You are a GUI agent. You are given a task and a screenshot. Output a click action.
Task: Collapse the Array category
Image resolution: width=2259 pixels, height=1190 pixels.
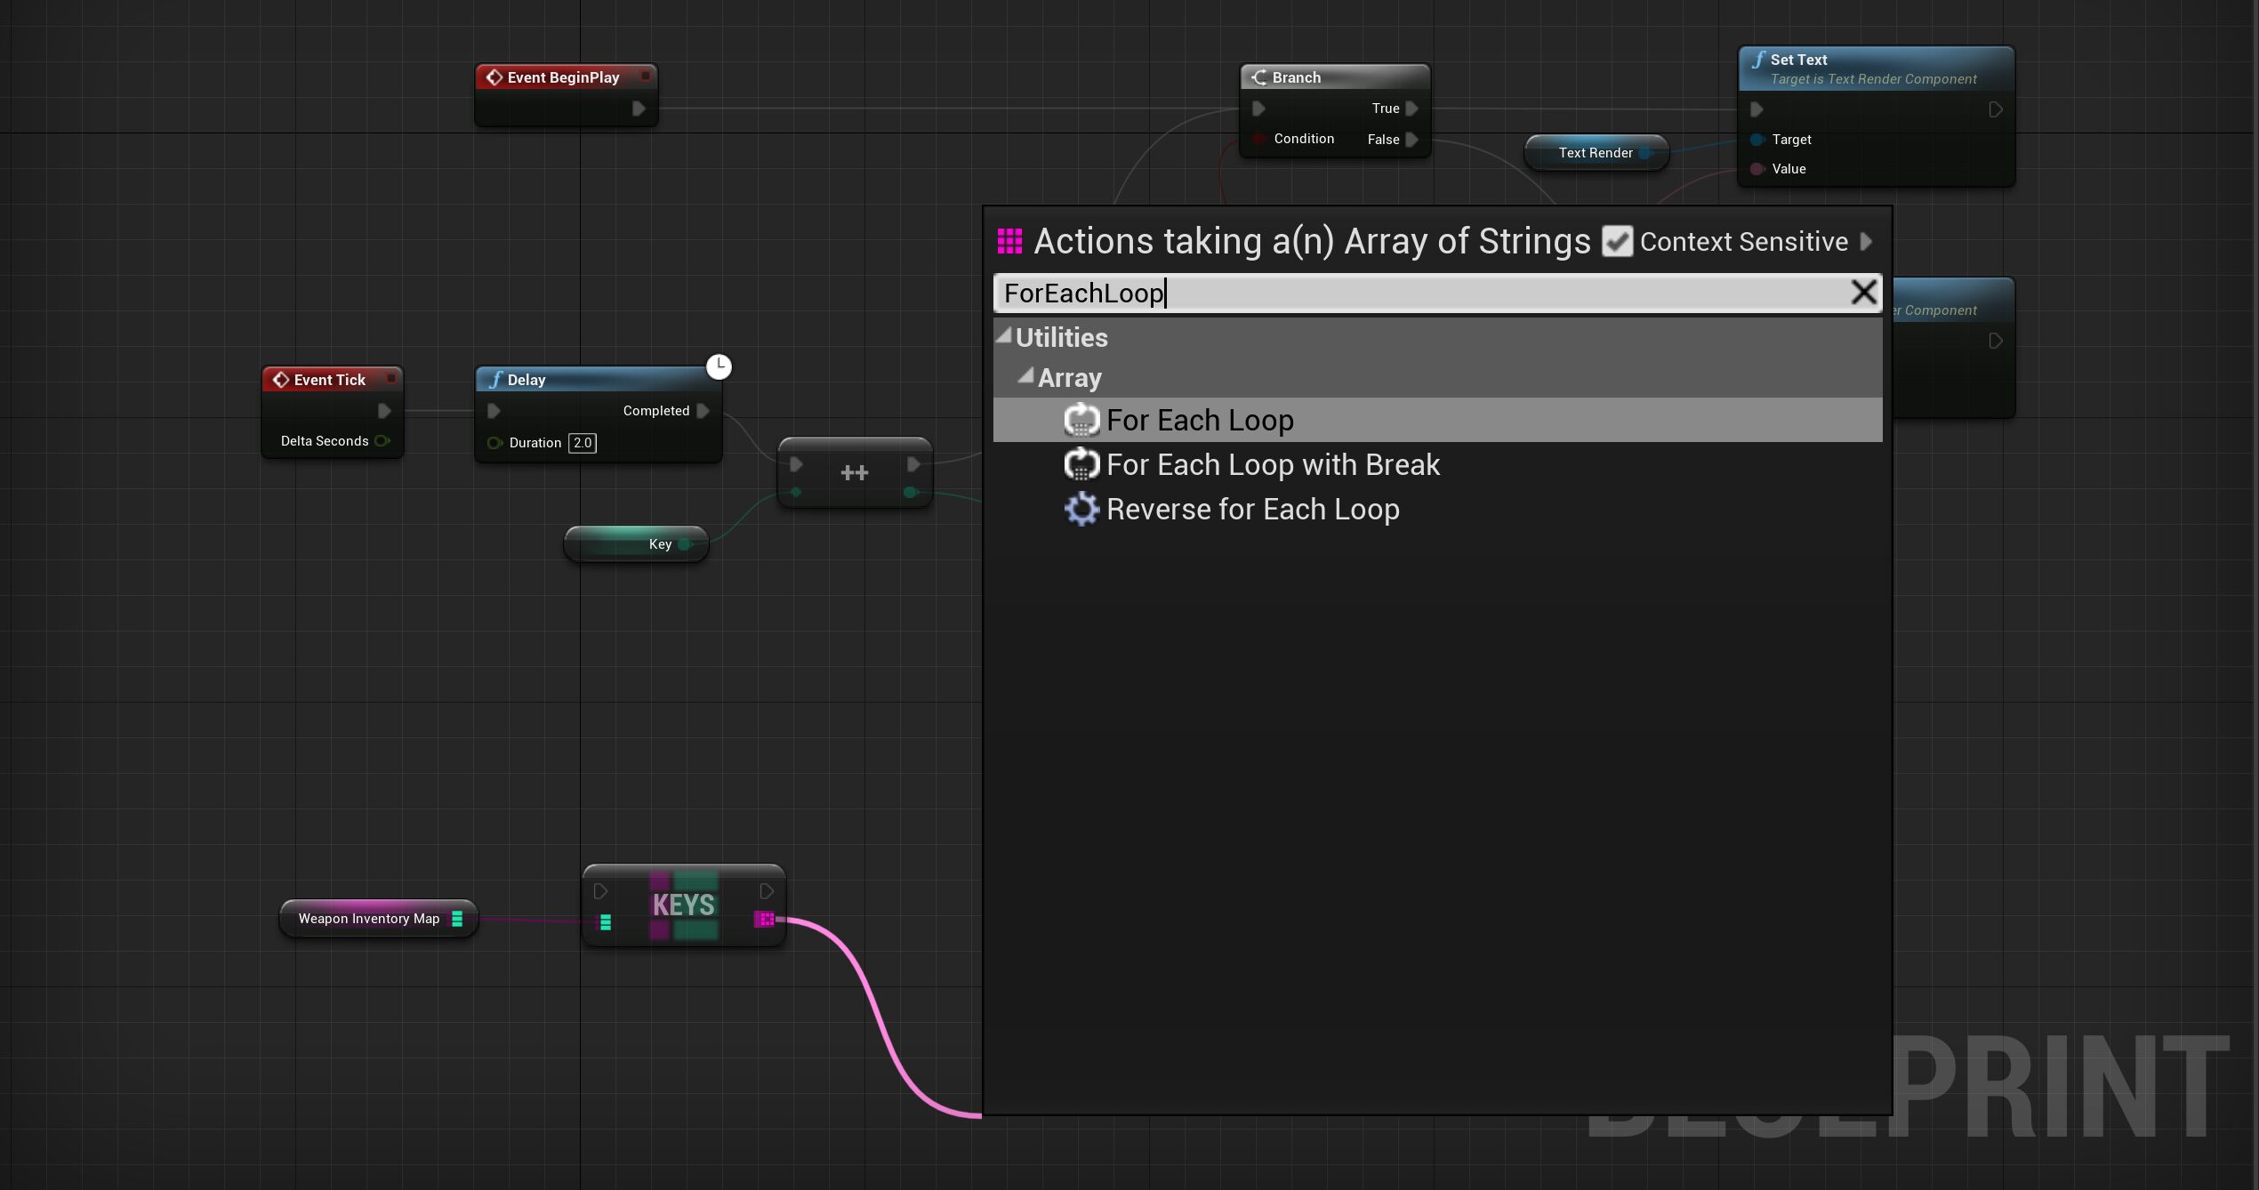click(1027, 376)
